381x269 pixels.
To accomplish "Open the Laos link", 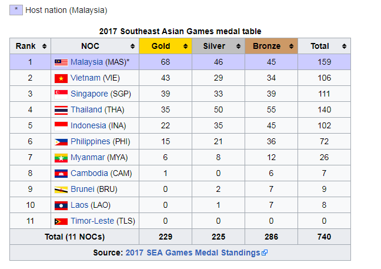I will point(81,205).
